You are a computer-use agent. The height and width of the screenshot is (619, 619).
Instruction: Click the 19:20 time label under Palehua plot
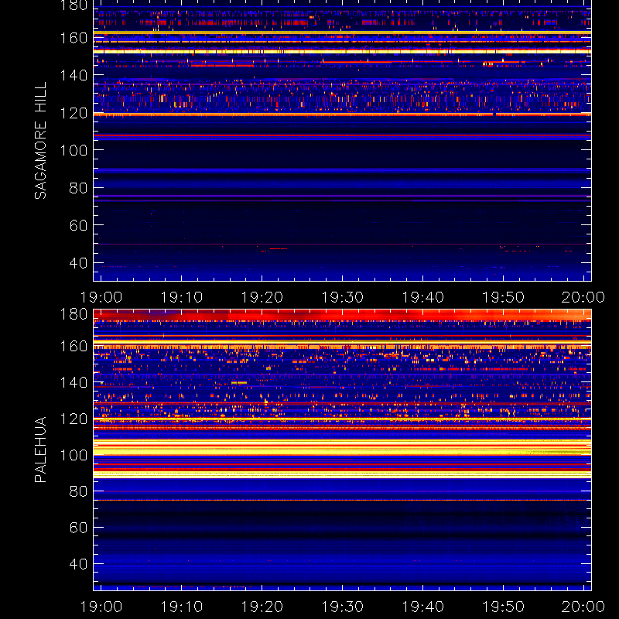pyautogui.click(x=262, y=607)
